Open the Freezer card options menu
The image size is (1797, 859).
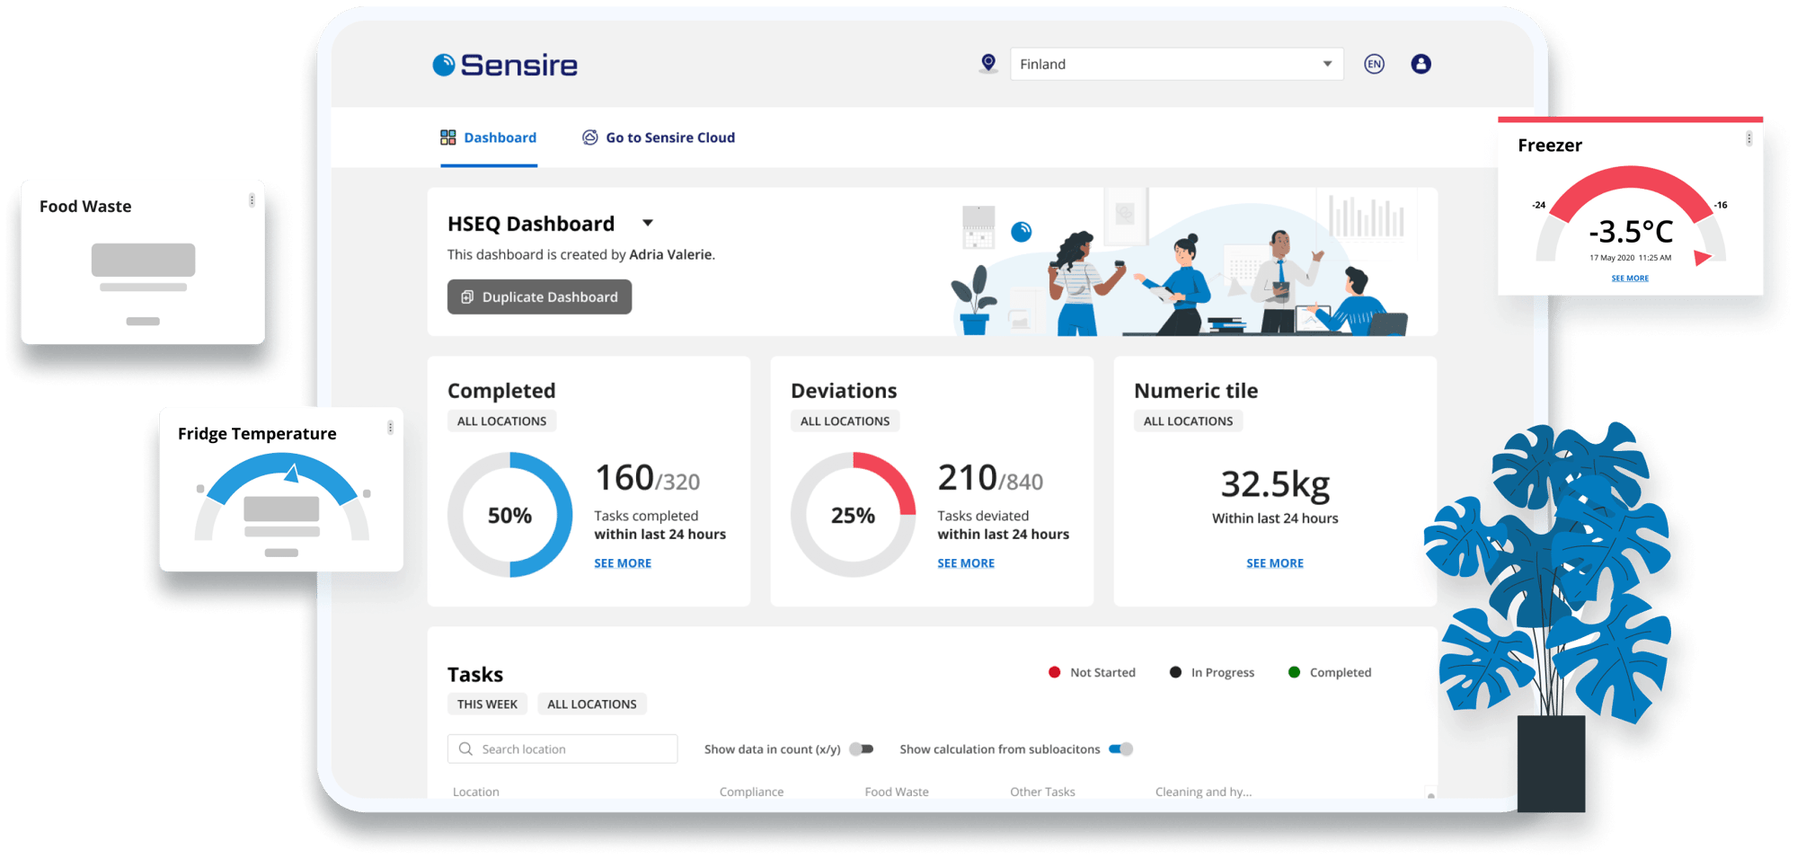(x=1748, y=138)
